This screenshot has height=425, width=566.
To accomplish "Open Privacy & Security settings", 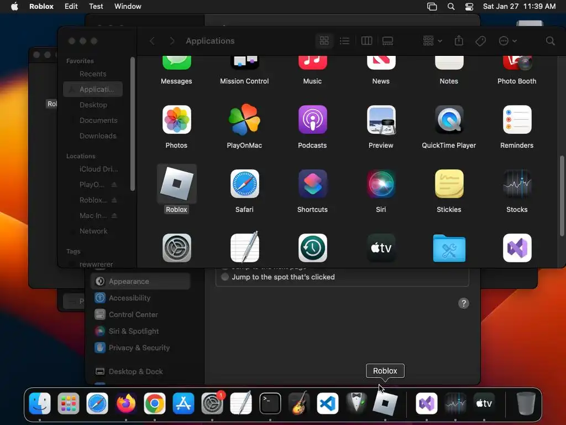I will pyautogui.click(x=140, y=348).
